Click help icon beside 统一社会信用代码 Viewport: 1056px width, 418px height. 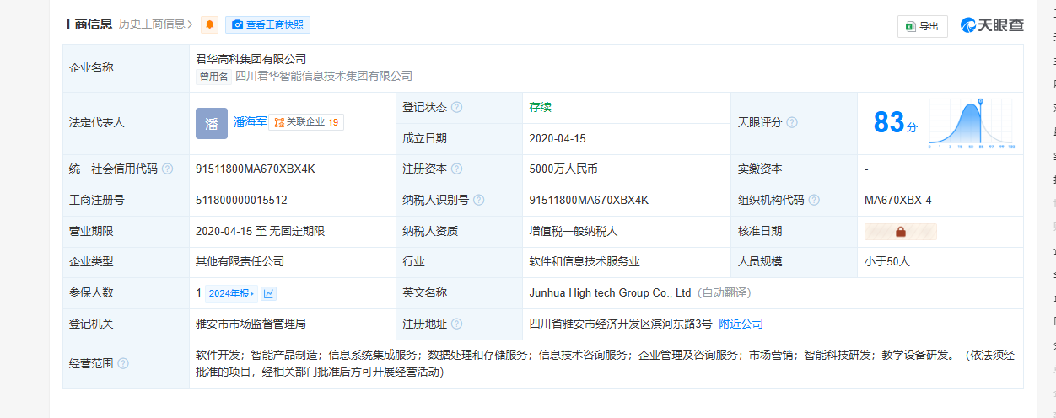point(167,169)
